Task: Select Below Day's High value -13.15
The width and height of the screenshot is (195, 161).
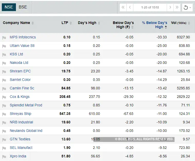Action: click(128, 88)
